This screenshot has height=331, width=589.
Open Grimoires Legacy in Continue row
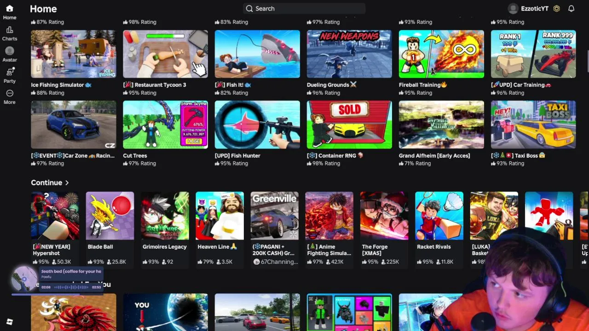(165, 216)
